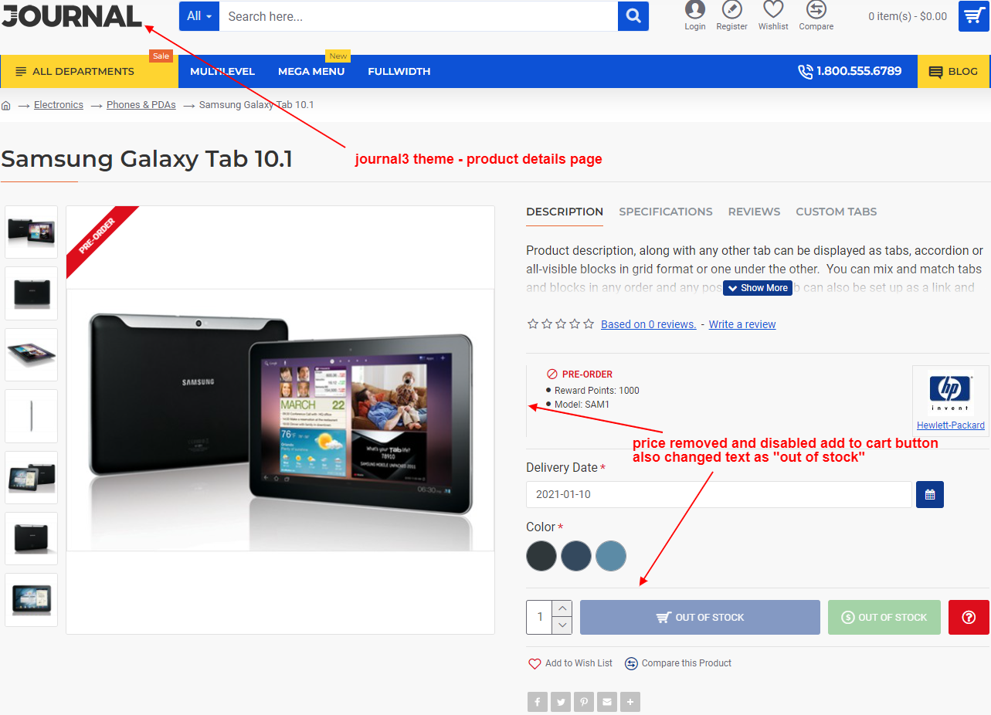This screenshot has height=715, width=991.
Task: Open the shopping cart icon button
Action: [974, 16]
